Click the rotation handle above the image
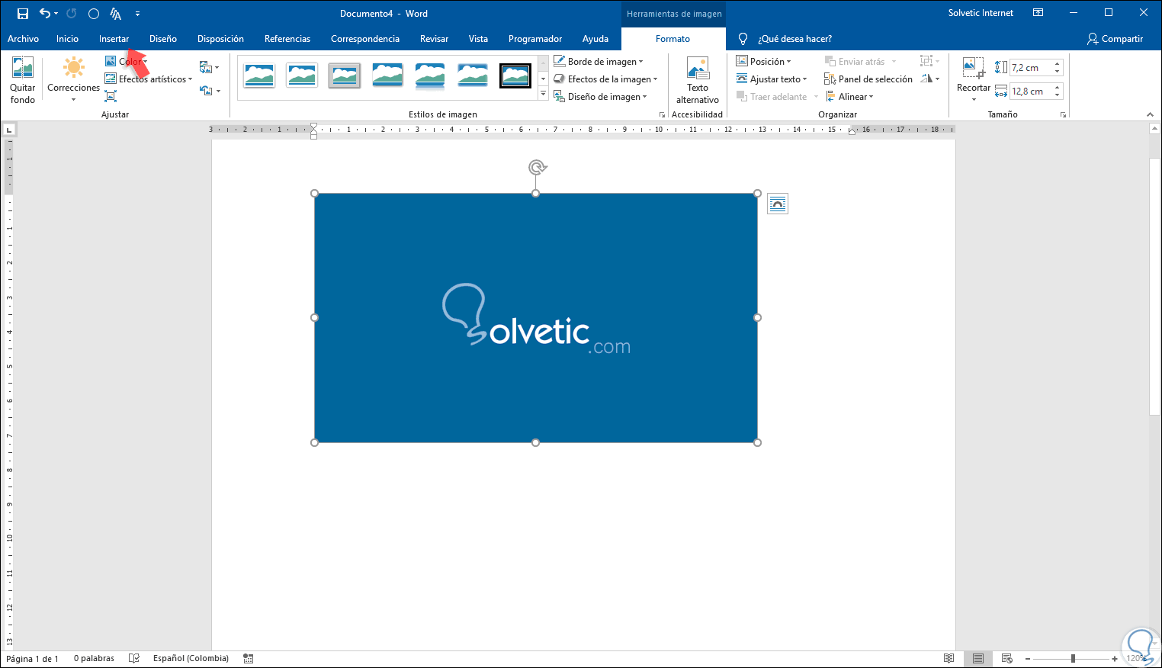 537,167
